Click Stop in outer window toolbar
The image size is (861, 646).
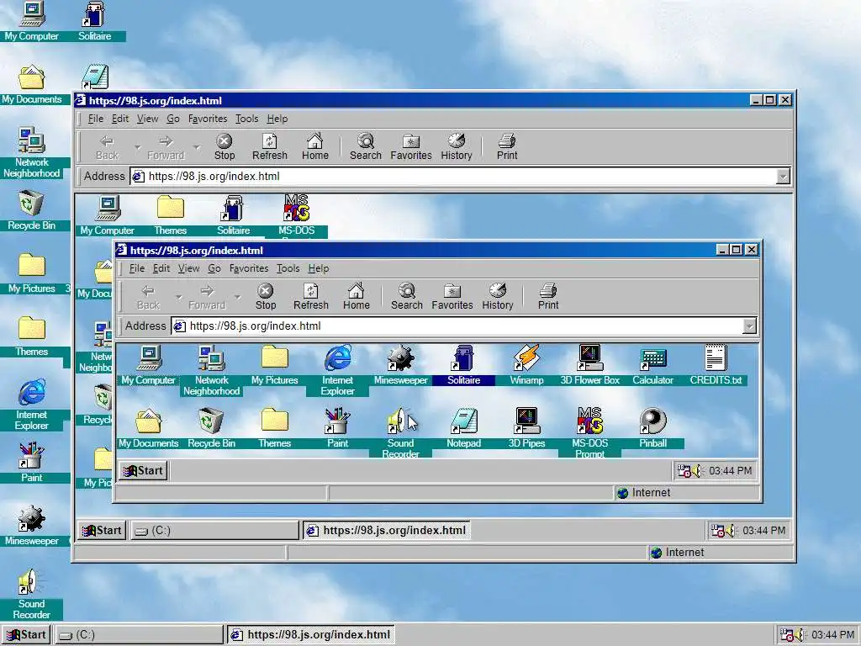coord(224,147)
